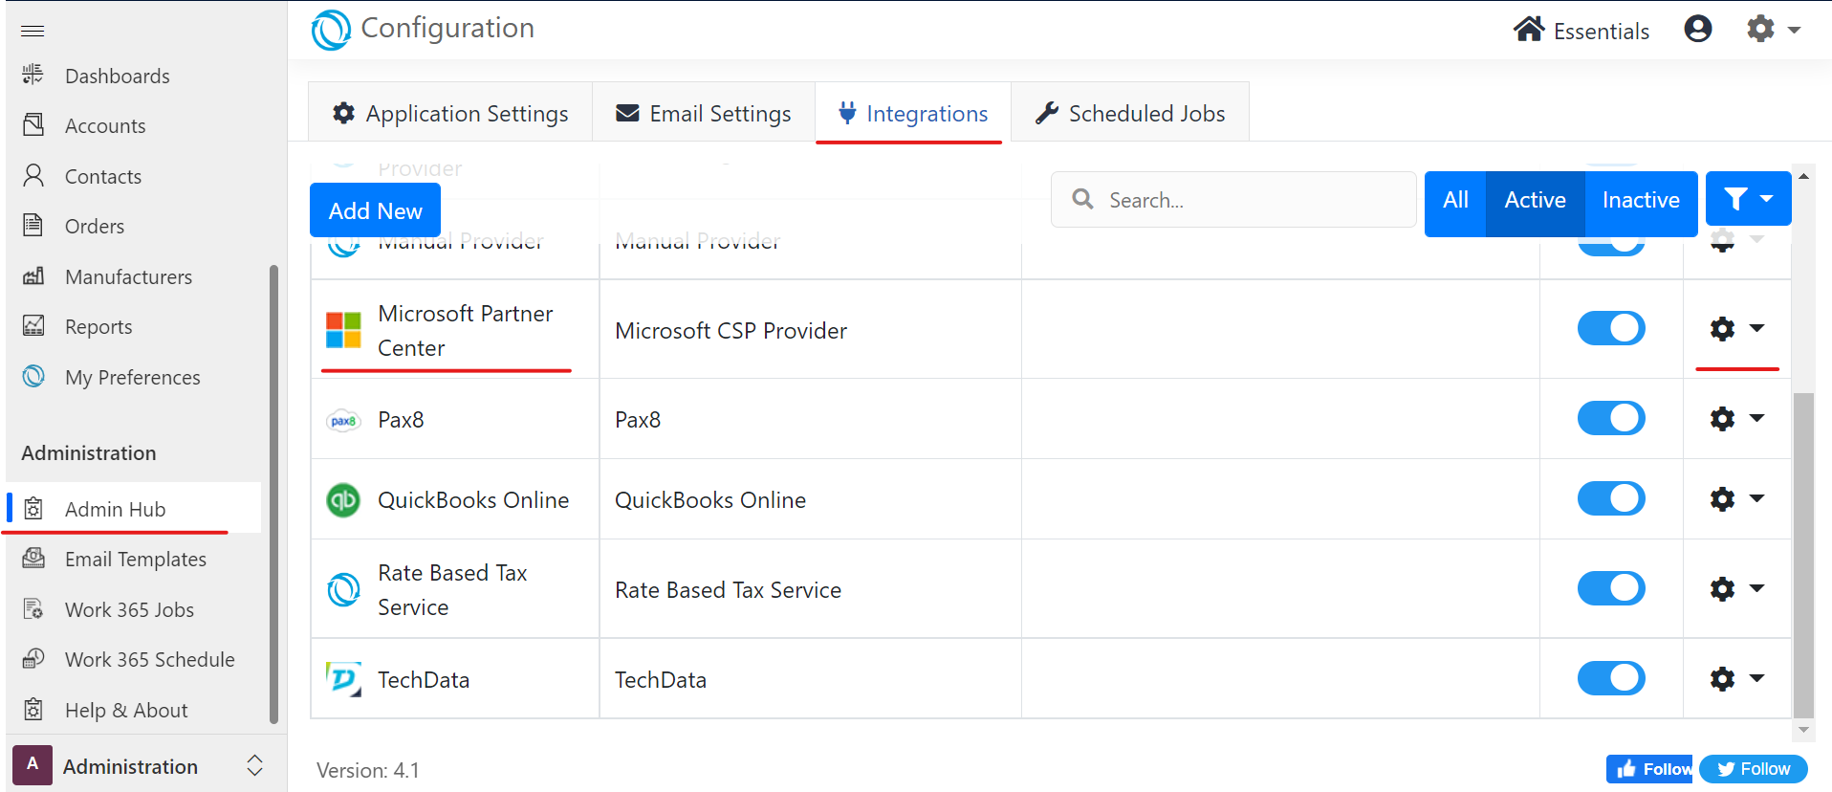Click the Email Templates icon
This screenshot has height=792, width=1832.
coord(33,559)
